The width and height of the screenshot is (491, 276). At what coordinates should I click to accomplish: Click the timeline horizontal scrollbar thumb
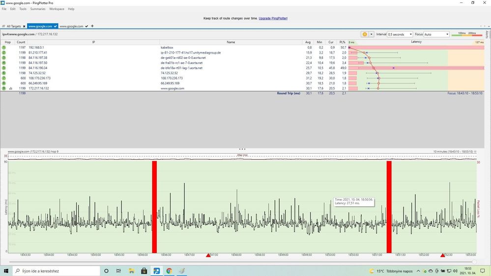click(474, 262)
